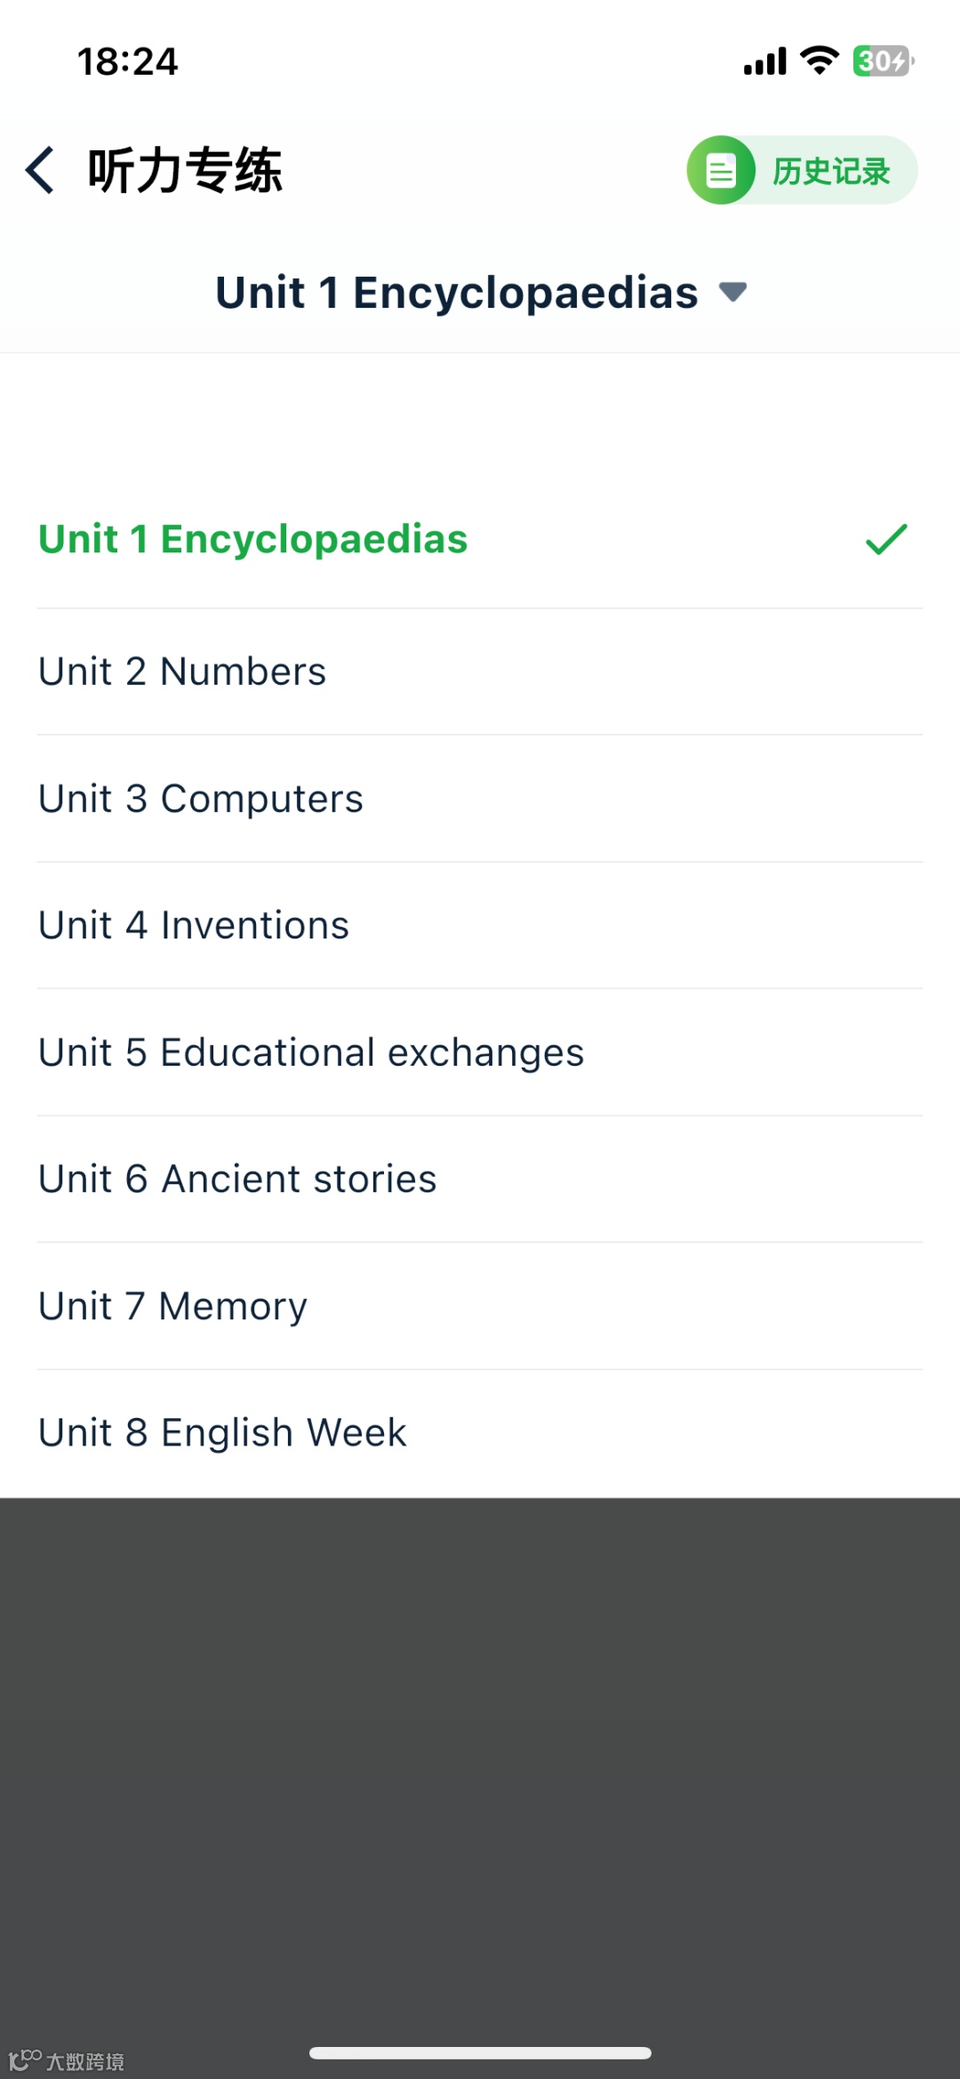This screenshot has height=2079, width=960.
Task: Select Unit 5 Educational exchanges
Action: point(311,1052)
